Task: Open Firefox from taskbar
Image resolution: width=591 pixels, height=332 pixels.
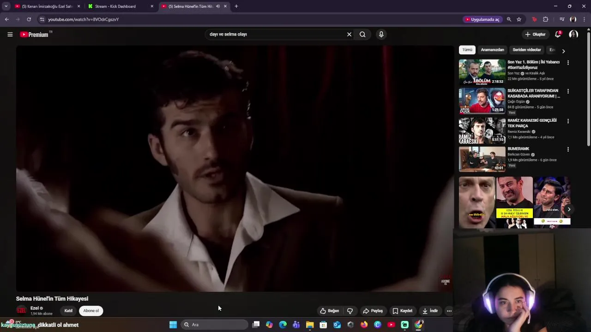Action: [x=364, y=325]
